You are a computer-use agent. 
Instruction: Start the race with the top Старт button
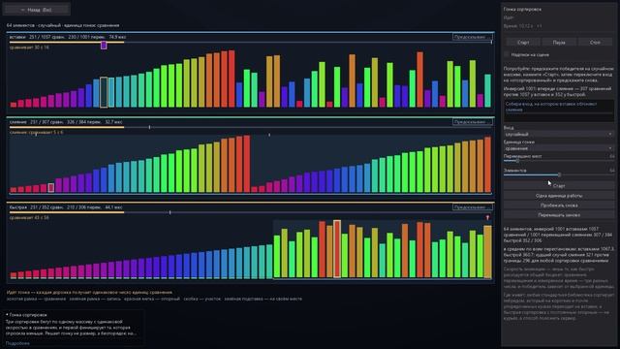[x=523, y=42]
